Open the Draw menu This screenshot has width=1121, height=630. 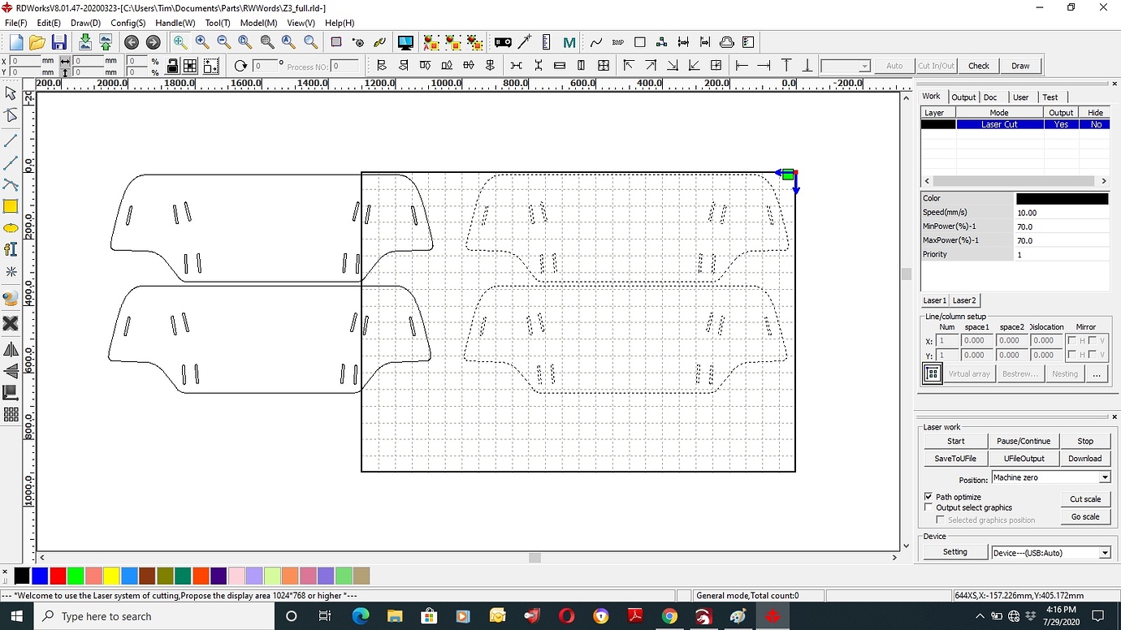[85, 23]
